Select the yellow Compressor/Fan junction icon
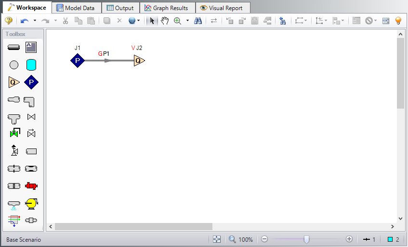408x247 pixels. (x=31, y=203)
